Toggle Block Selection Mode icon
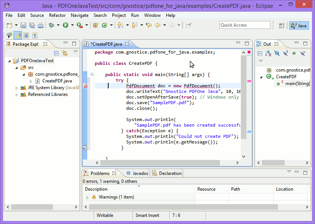Viewport: 315px width, 224px height. (x=26, y=35)
